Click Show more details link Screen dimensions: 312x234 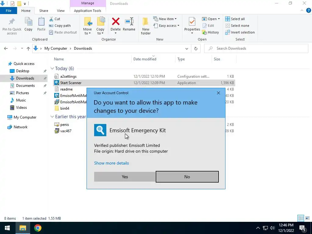coord(112,163)
